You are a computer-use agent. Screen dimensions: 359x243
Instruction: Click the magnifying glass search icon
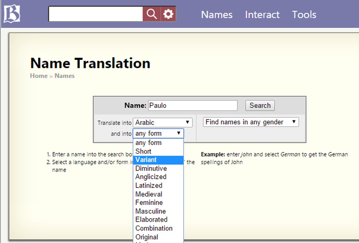coord(151,14)
